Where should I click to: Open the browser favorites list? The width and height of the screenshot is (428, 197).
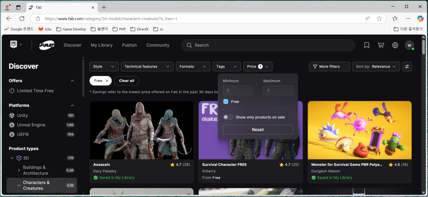click(395, 18)
